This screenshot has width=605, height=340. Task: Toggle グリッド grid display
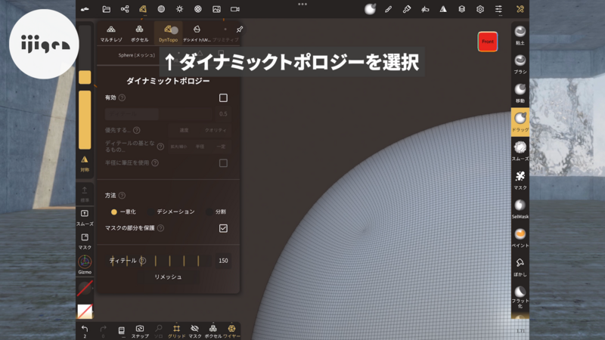[176, 331]
